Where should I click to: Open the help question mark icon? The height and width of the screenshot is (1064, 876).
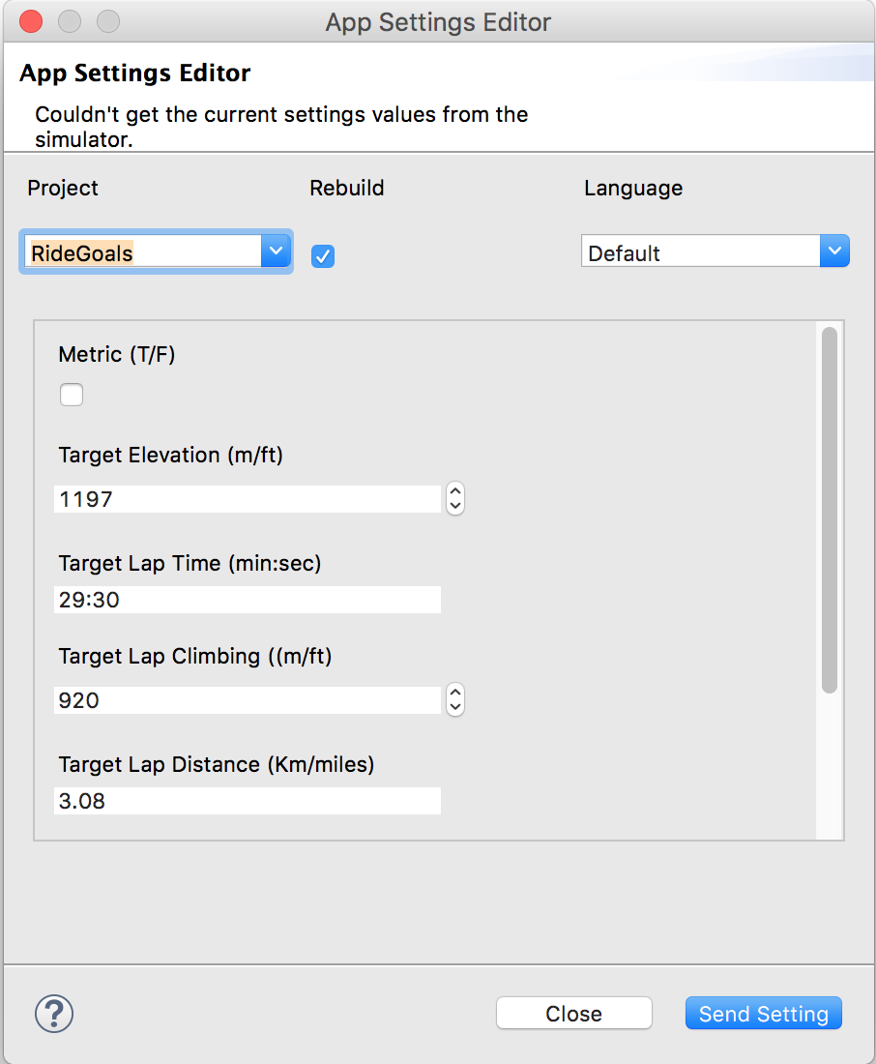point(53,1014)
